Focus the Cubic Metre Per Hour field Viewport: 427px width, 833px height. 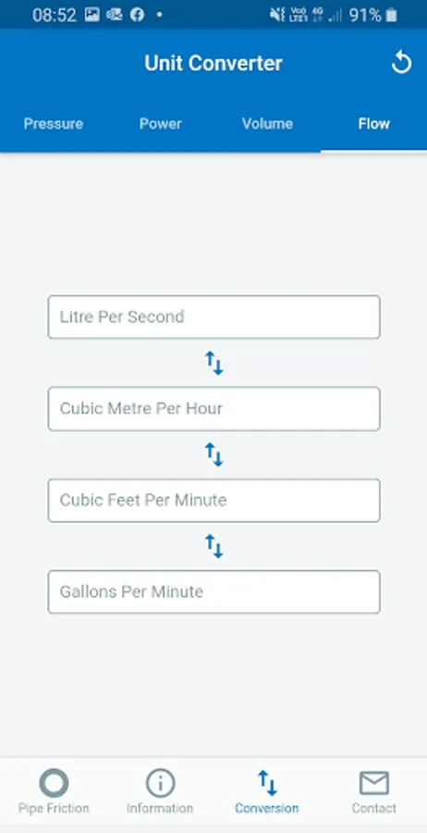(213, 408)
